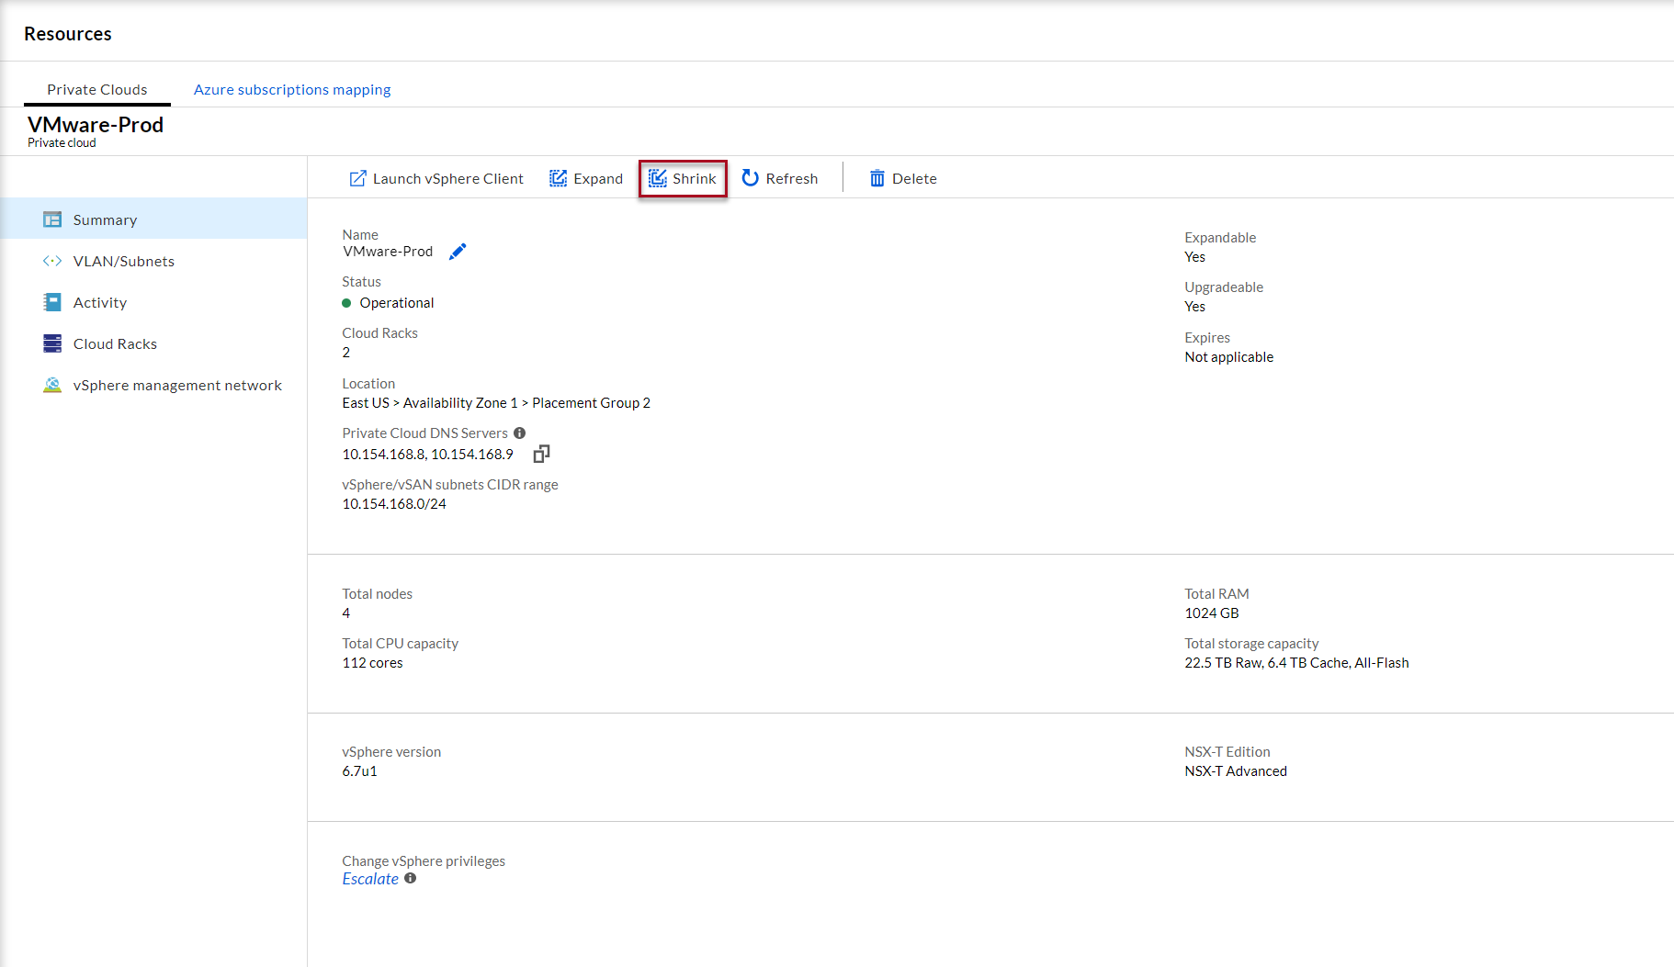Click the NSX-T Advanced edition value
Screen dimensions: 1674x967
point(1236,771)
